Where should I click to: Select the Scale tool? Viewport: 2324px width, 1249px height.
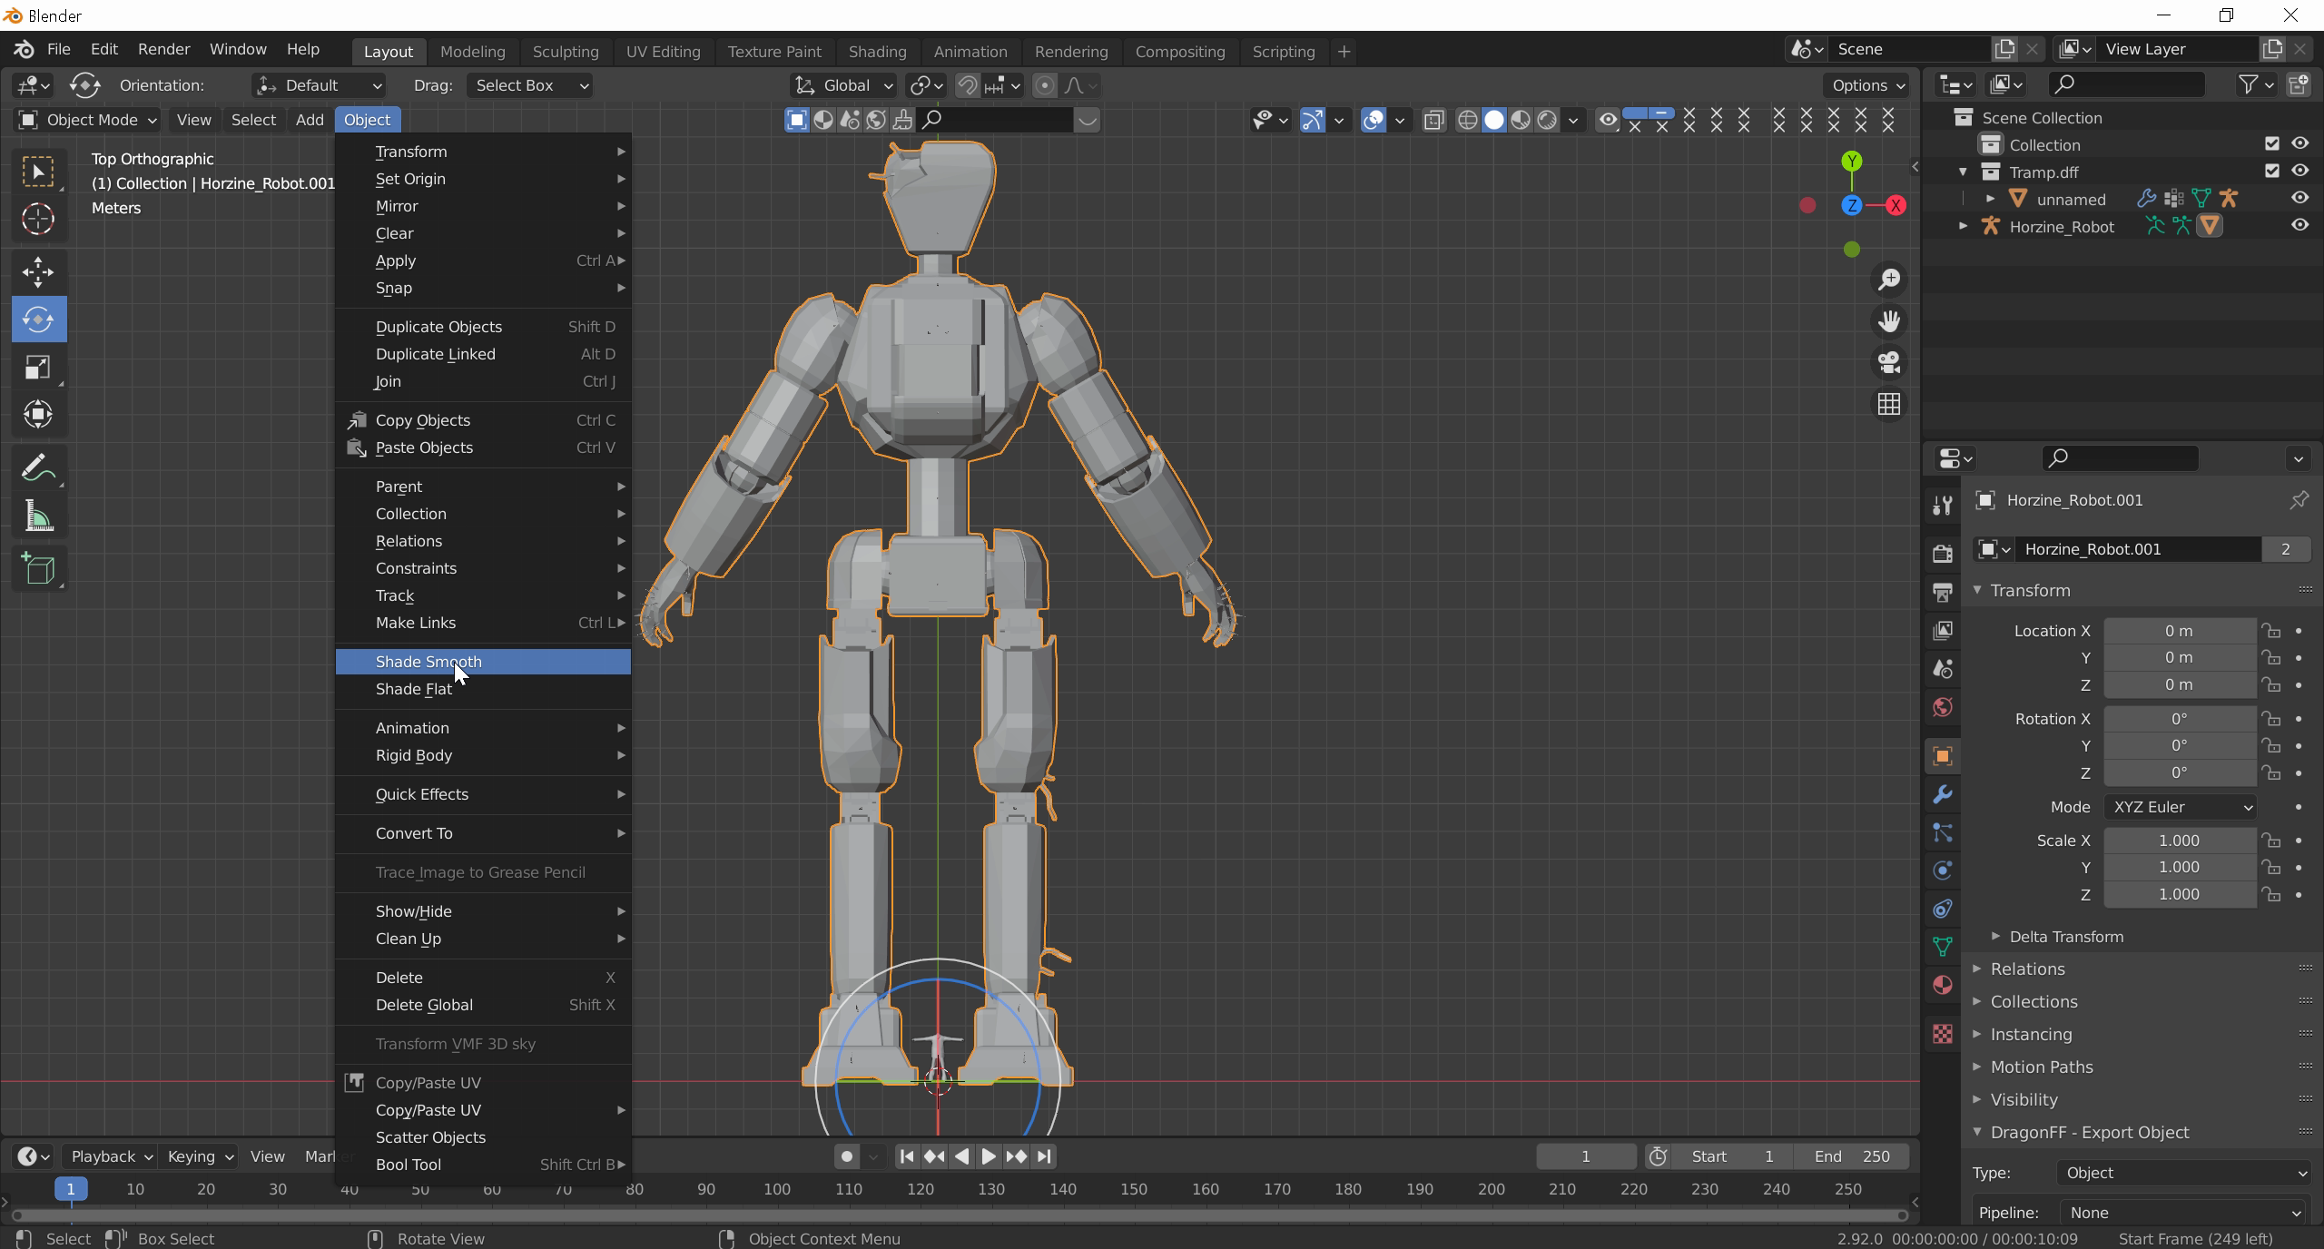pos(38,368)
